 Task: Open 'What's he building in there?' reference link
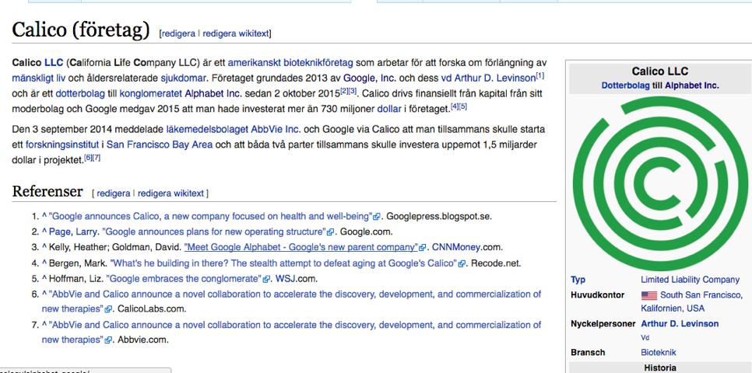pyautogui.click(x=284, y=263)
